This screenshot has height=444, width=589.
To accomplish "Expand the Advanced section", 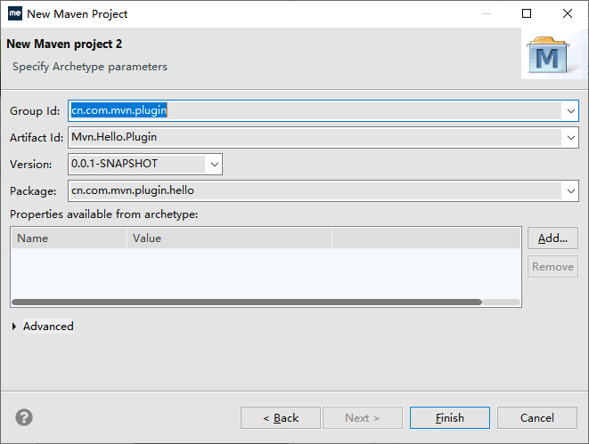I will click(x=14, y=327).
